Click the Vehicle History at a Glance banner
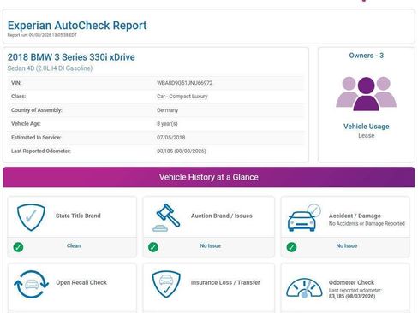418x313 pixels. point(209,177)
